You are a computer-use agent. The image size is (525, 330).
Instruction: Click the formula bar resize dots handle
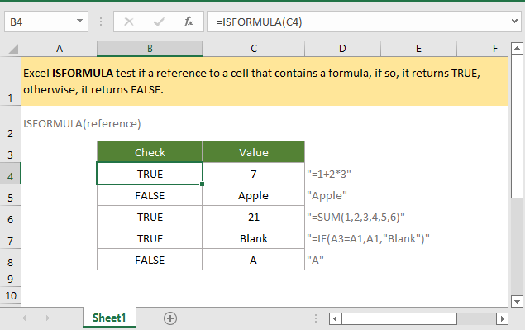point(100,22)
